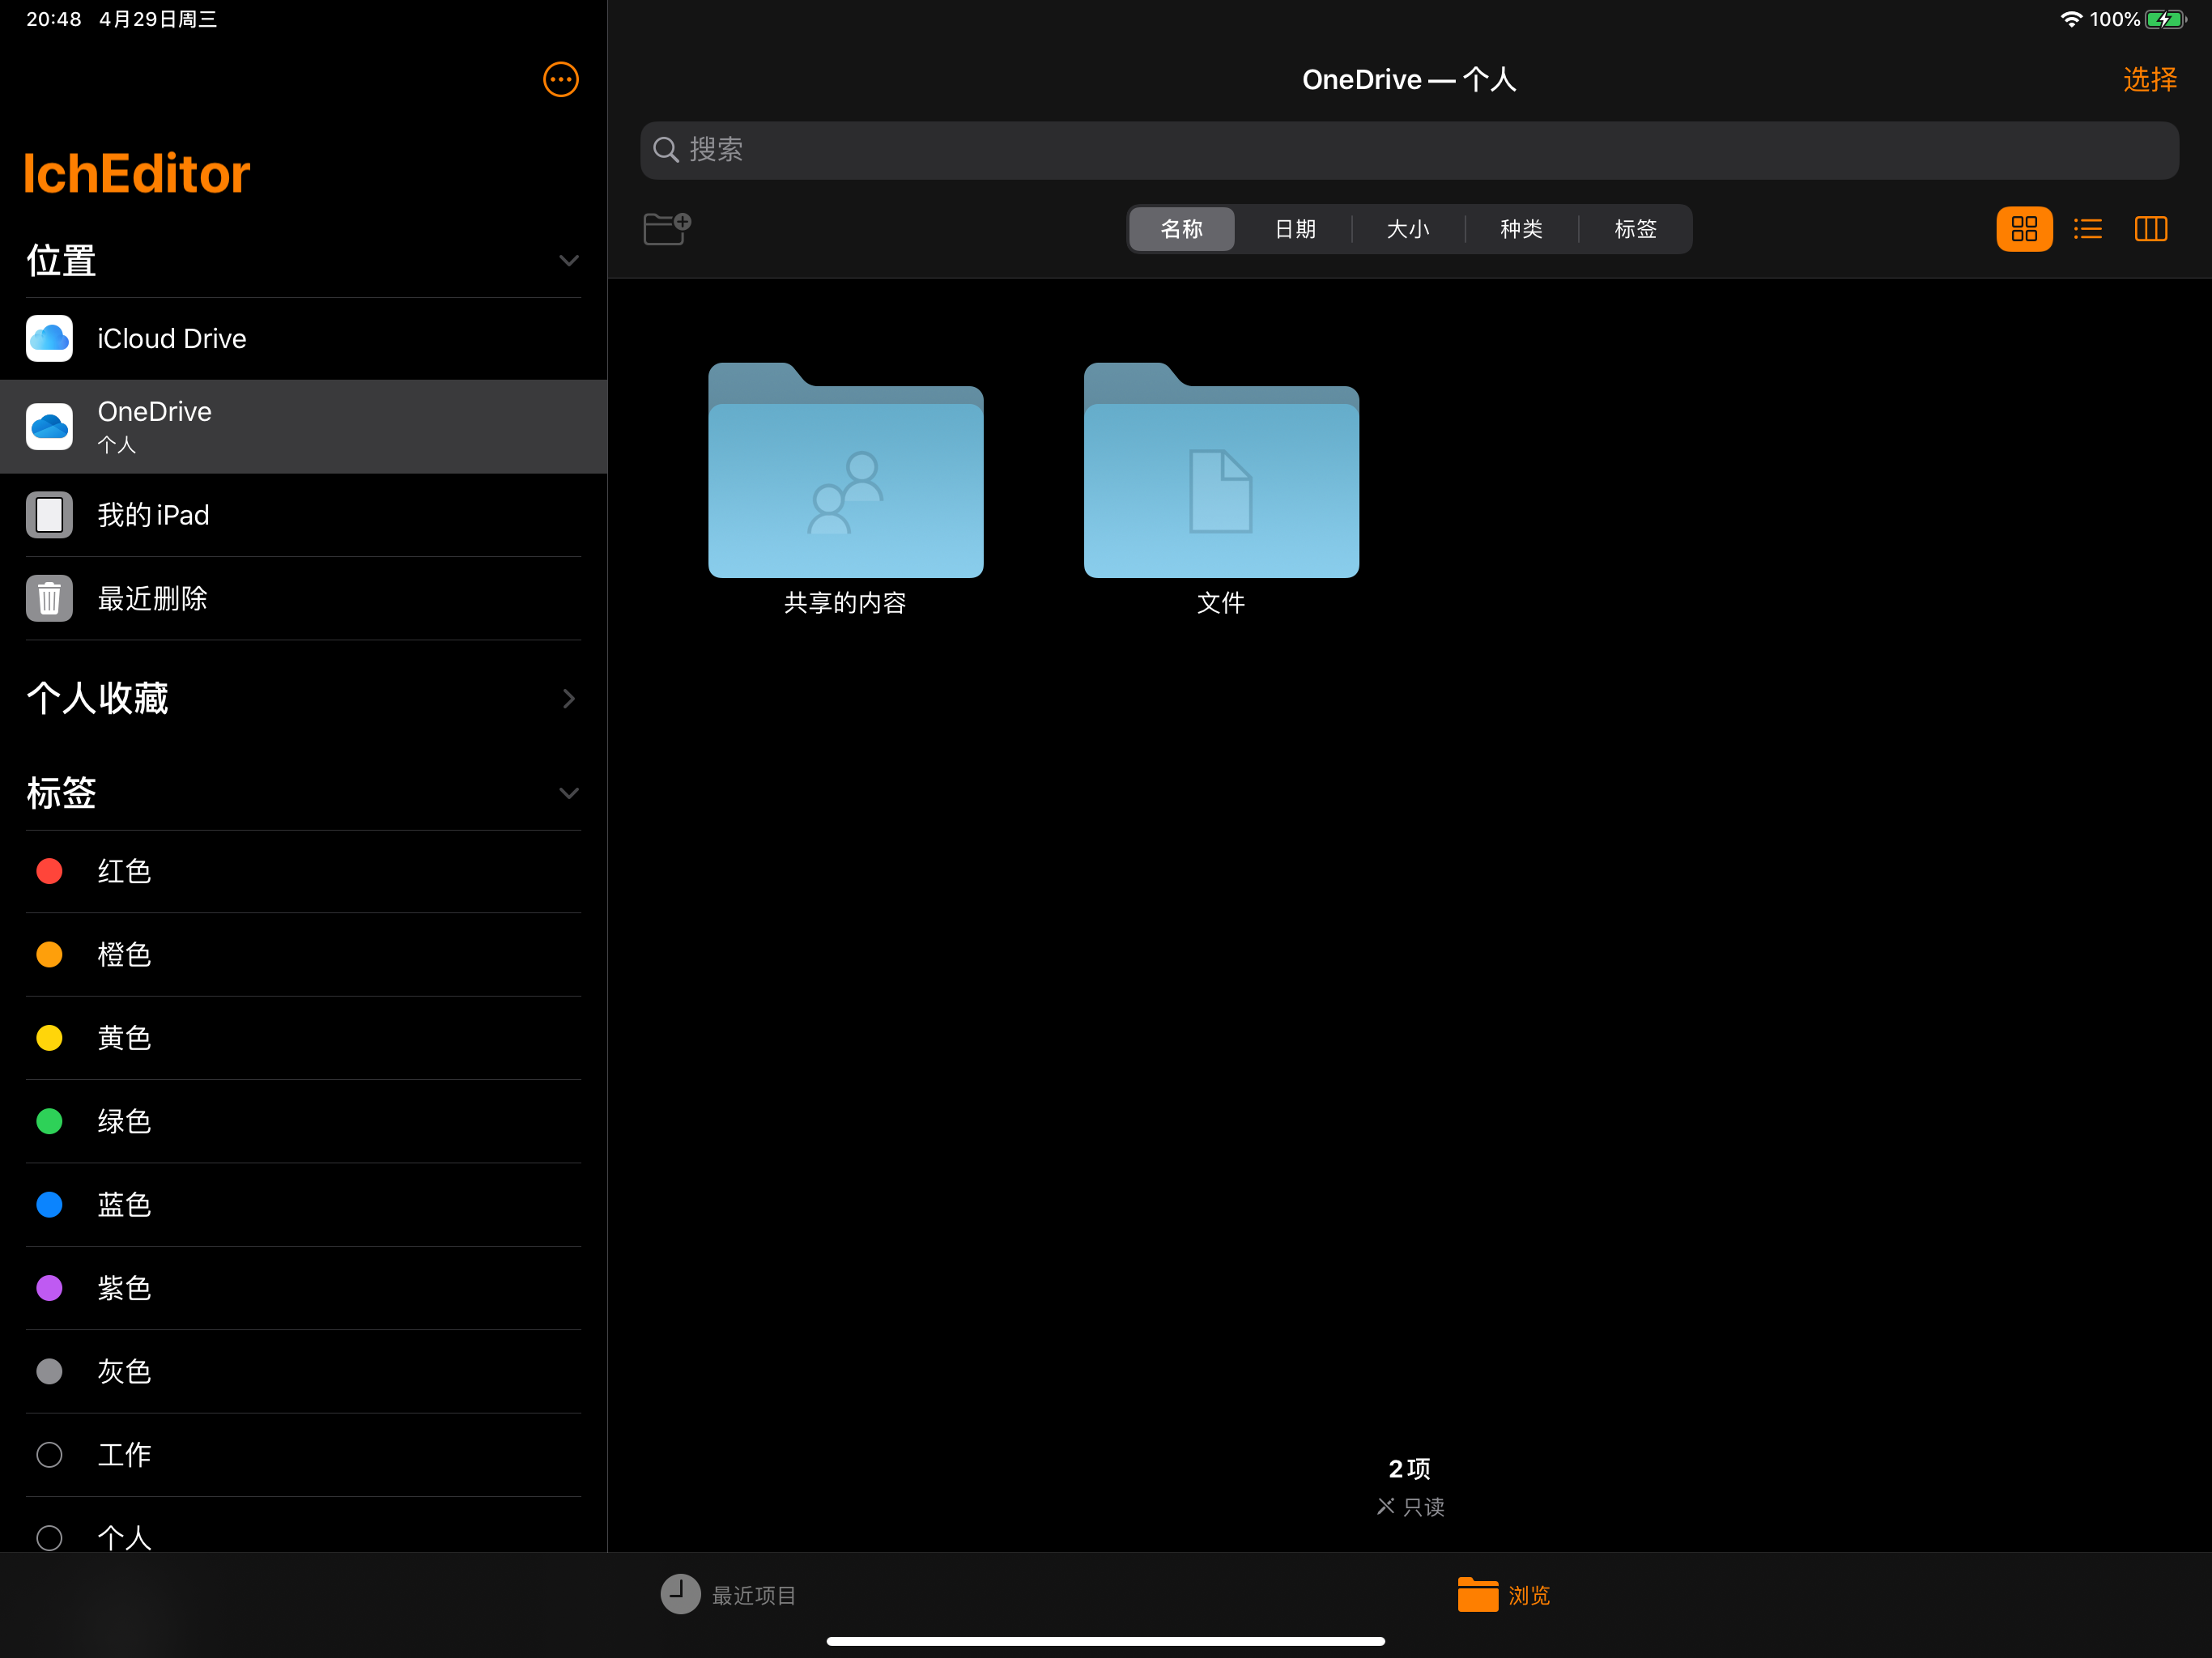Open the more options ellipsis menu
Screen dimensions: 2212x1658
pyautogui.click(x=560, y=79)
